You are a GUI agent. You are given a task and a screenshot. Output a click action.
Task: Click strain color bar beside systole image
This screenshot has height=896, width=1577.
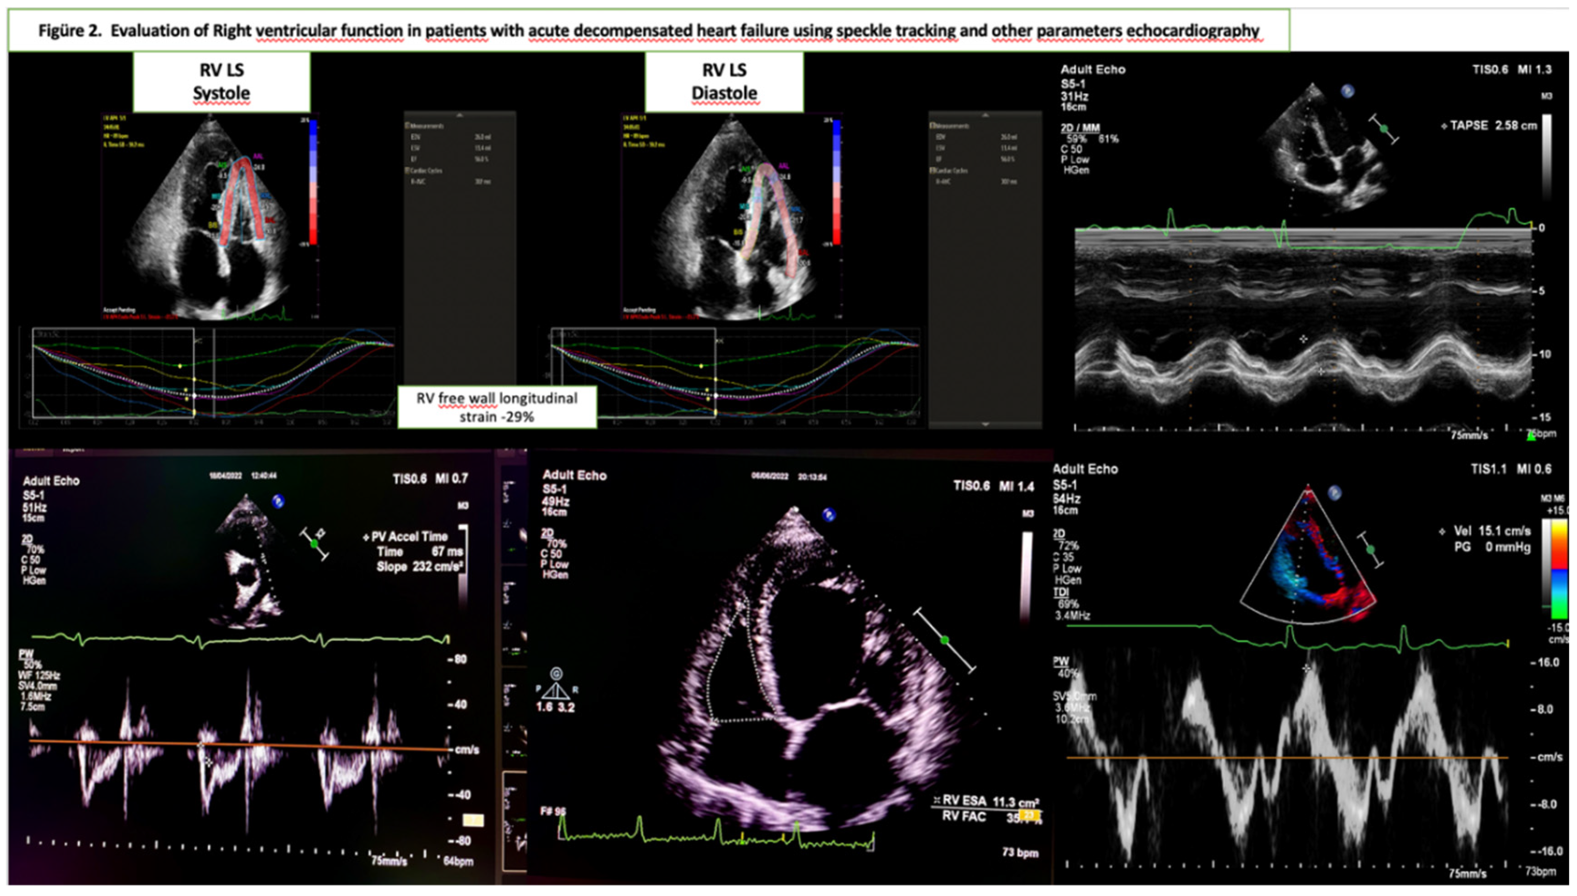click(313, 182)
